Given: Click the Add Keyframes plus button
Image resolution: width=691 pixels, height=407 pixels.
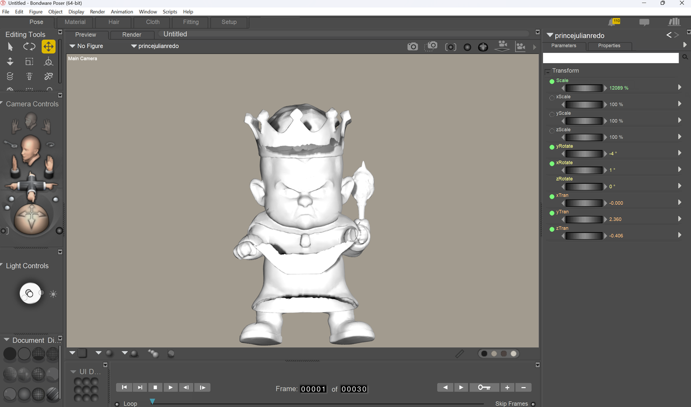Looking at the screenshot, I should point(507,387).
